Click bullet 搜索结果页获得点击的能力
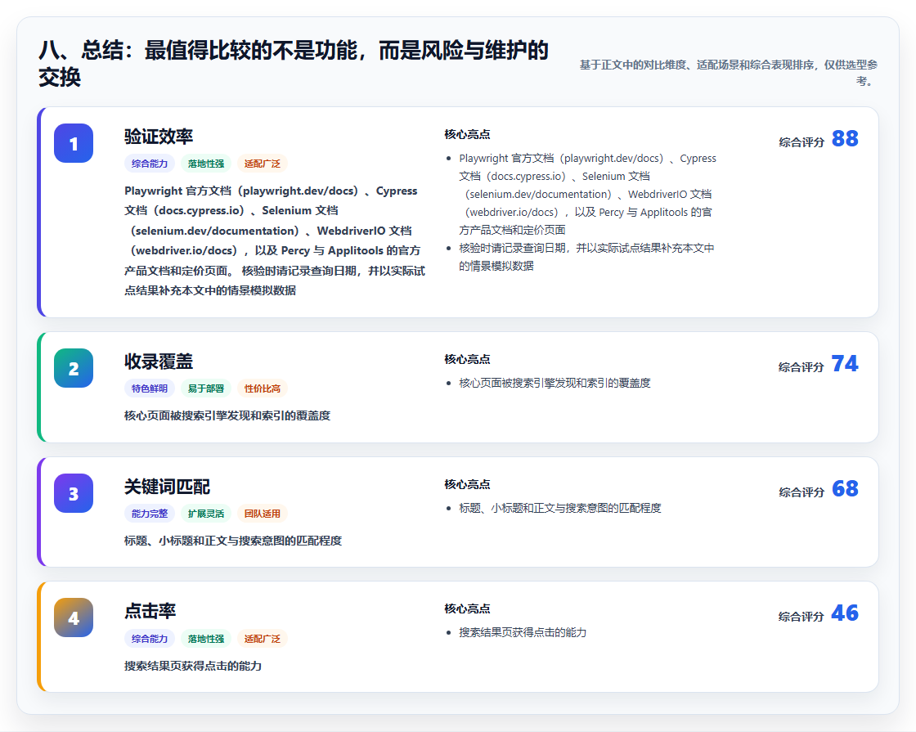 point(523,633)
